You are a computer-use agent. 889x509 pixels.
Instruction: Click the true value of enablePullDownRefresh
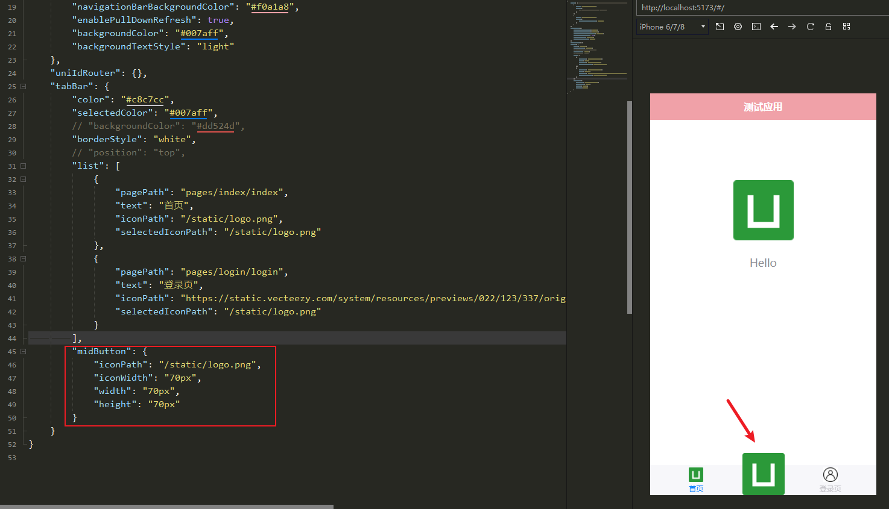coord(218,20)
